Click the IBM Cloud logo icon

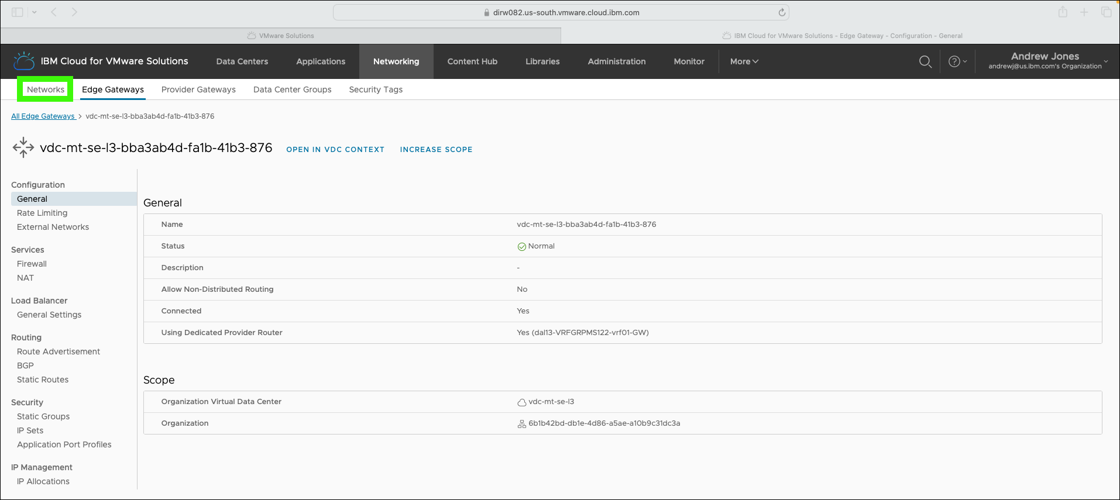[24, 61]
